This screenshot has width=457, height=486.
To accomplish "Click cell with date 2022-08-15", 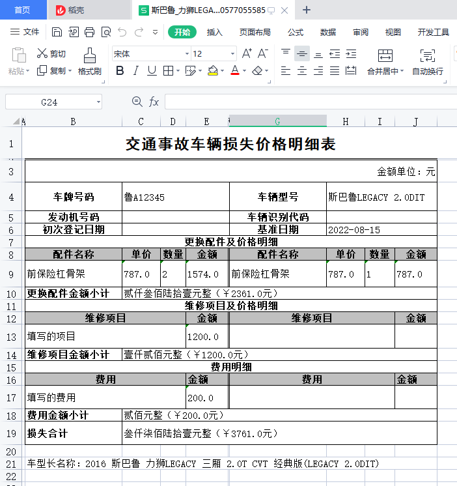I will (x=381, y=230).
